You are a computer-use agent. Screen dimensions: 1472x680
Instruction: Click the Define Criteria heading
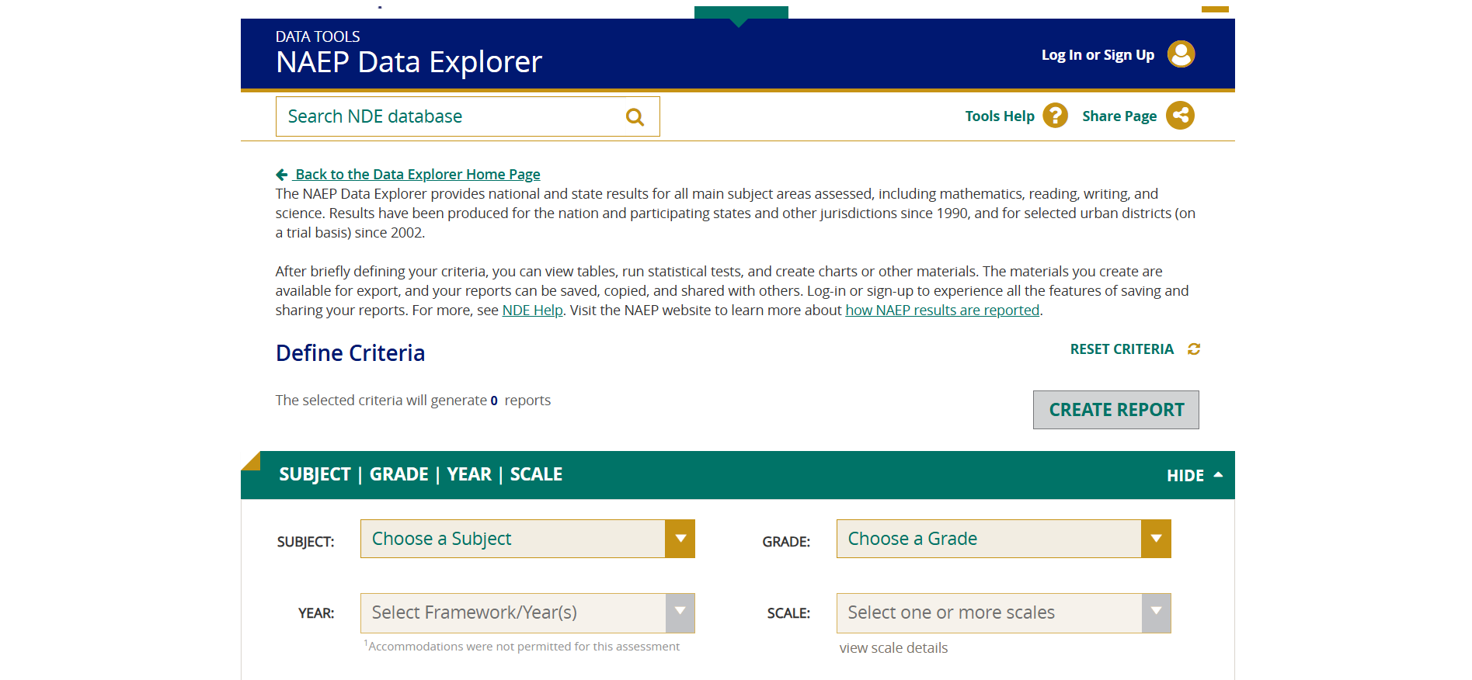pos(350,353)
